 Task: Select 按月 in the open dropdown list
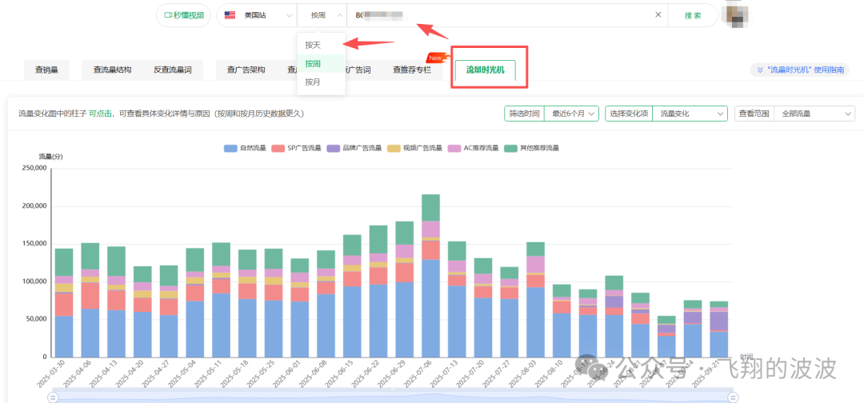(x=313, y=82)
